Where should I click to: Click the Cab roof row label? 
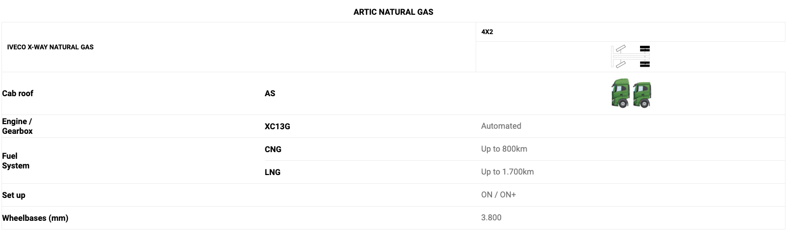[18, 94]
